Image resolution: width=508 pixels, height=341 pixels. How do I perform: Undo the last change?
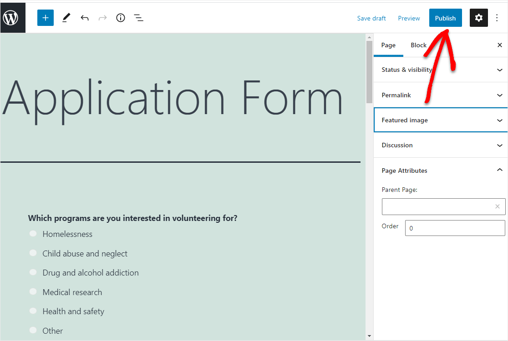[85, 18]
